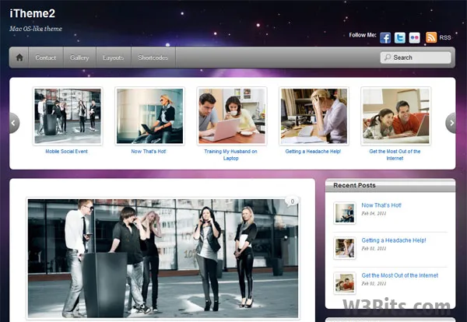Viewport: 467px width, 322px height.
Task: Open Mobile Social Event carousel link
Action: coord(67,152)
